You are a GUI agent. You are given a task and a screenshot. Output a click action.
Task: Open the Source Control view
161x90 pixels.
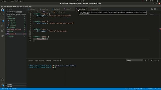(3, 20)
